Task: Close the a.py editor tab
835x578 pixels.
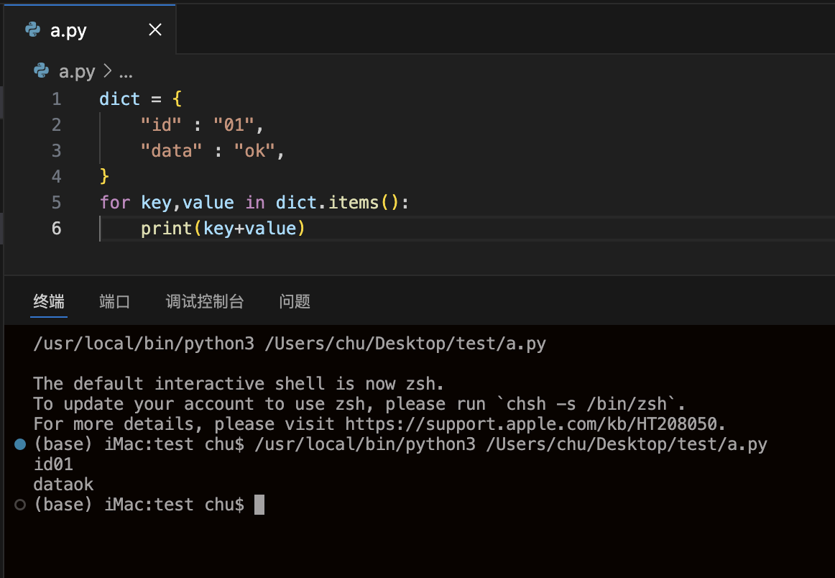Action: (x=154, y=29)
